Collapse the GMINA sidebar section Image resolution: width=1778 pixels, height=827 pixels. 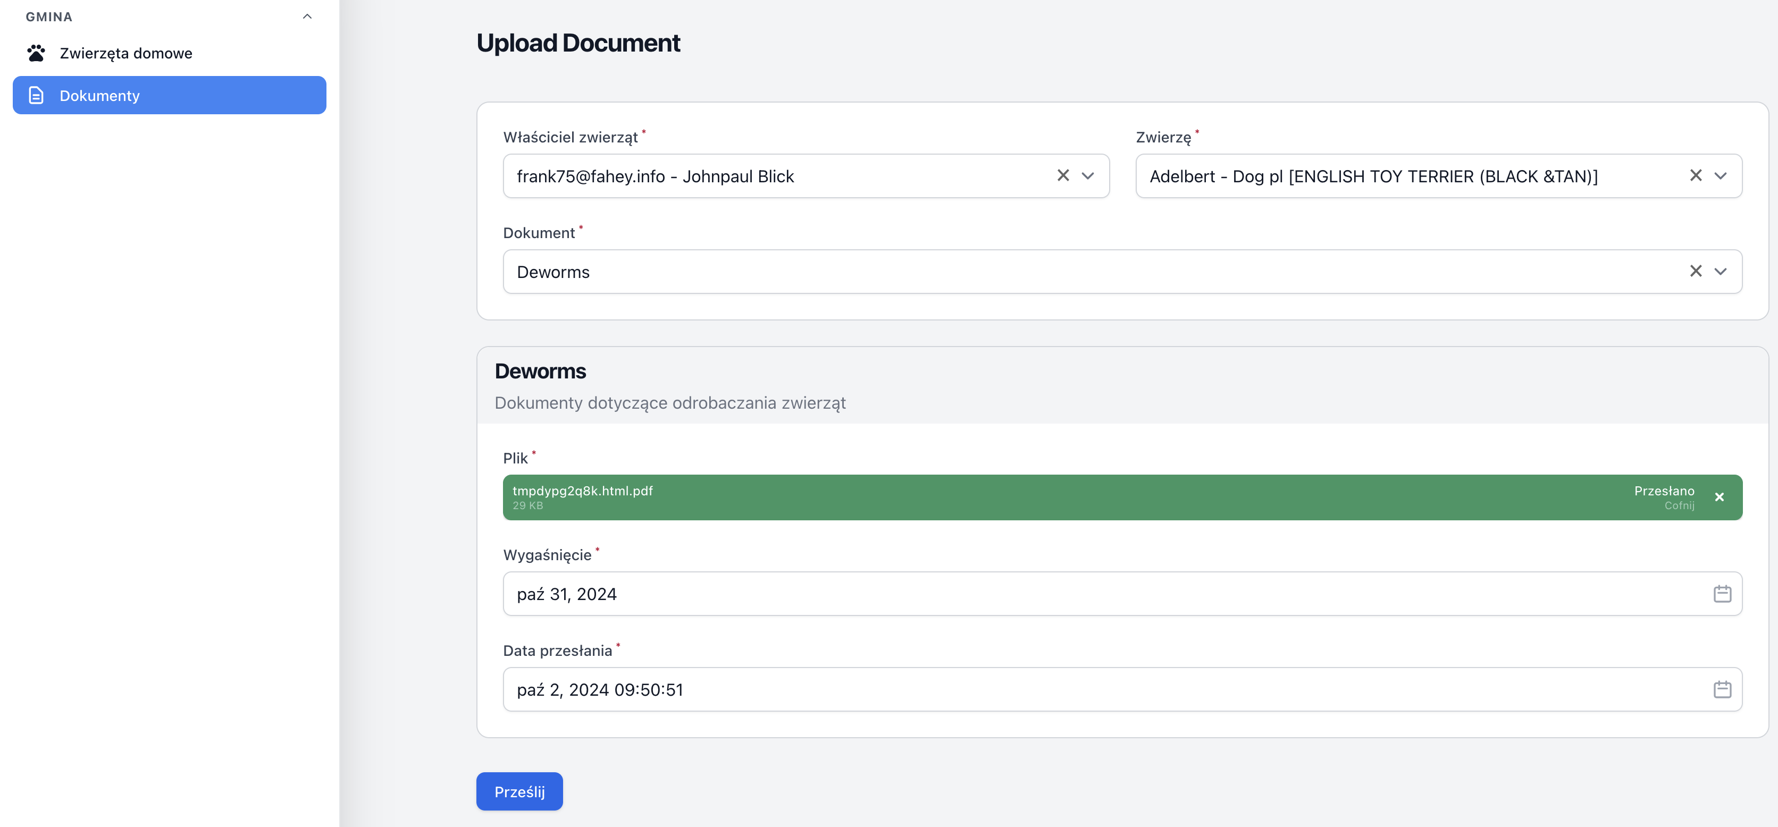[307, 16]
